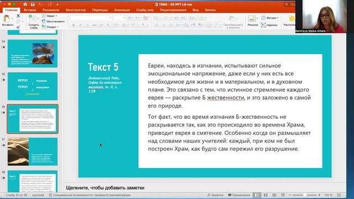This screenshot has width=354, height=199.
Task: Toggle Strikethrough formatting
Action: (95, 25)
